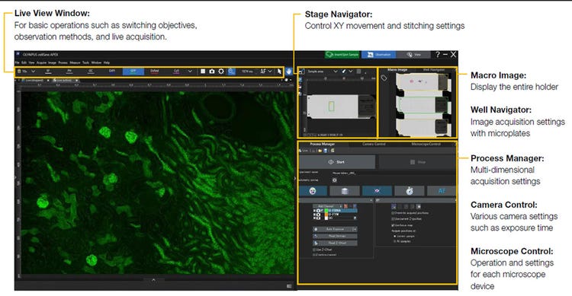The height and width of the screenshot is (296, 572).
Task: Click the white channel color swatch
Action: coord(326,218)
